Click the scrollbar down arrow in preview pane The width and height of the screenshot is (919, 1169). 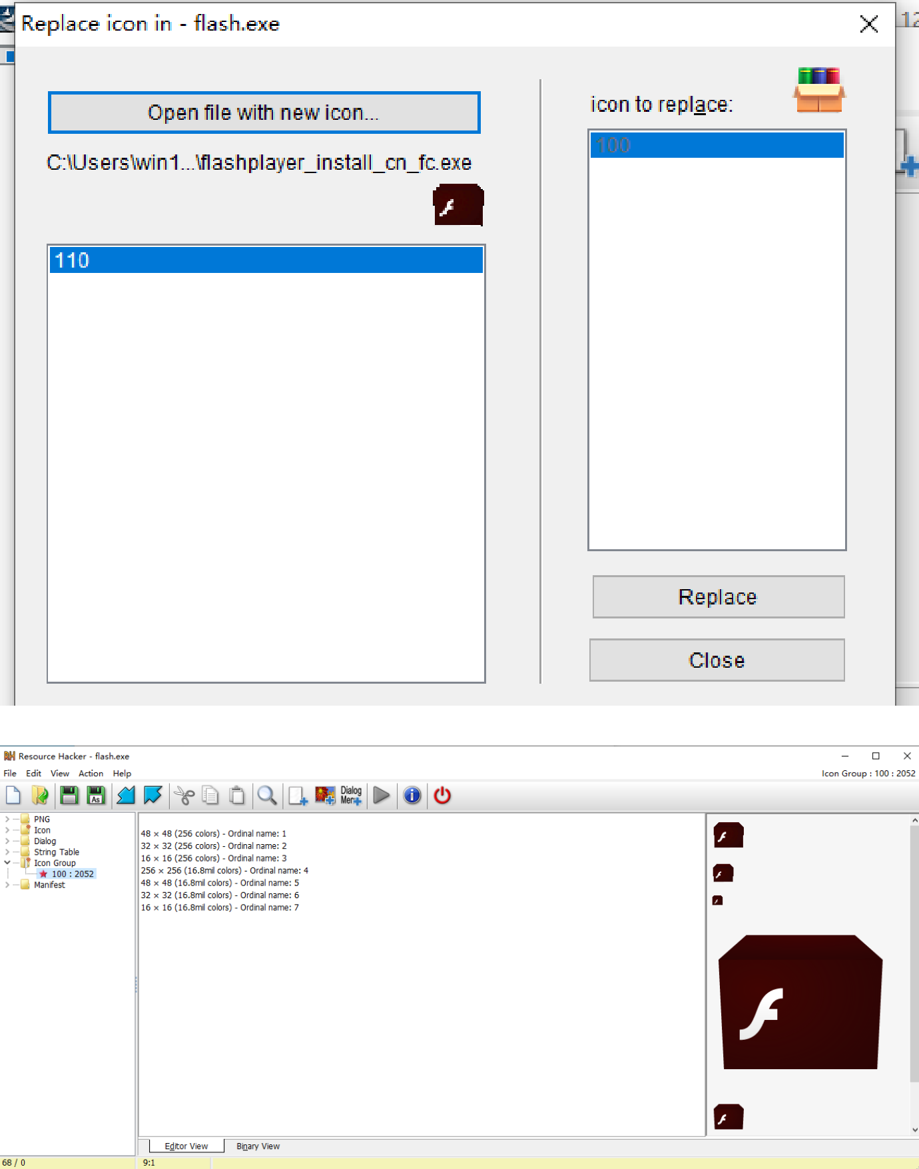(914, 1130)
